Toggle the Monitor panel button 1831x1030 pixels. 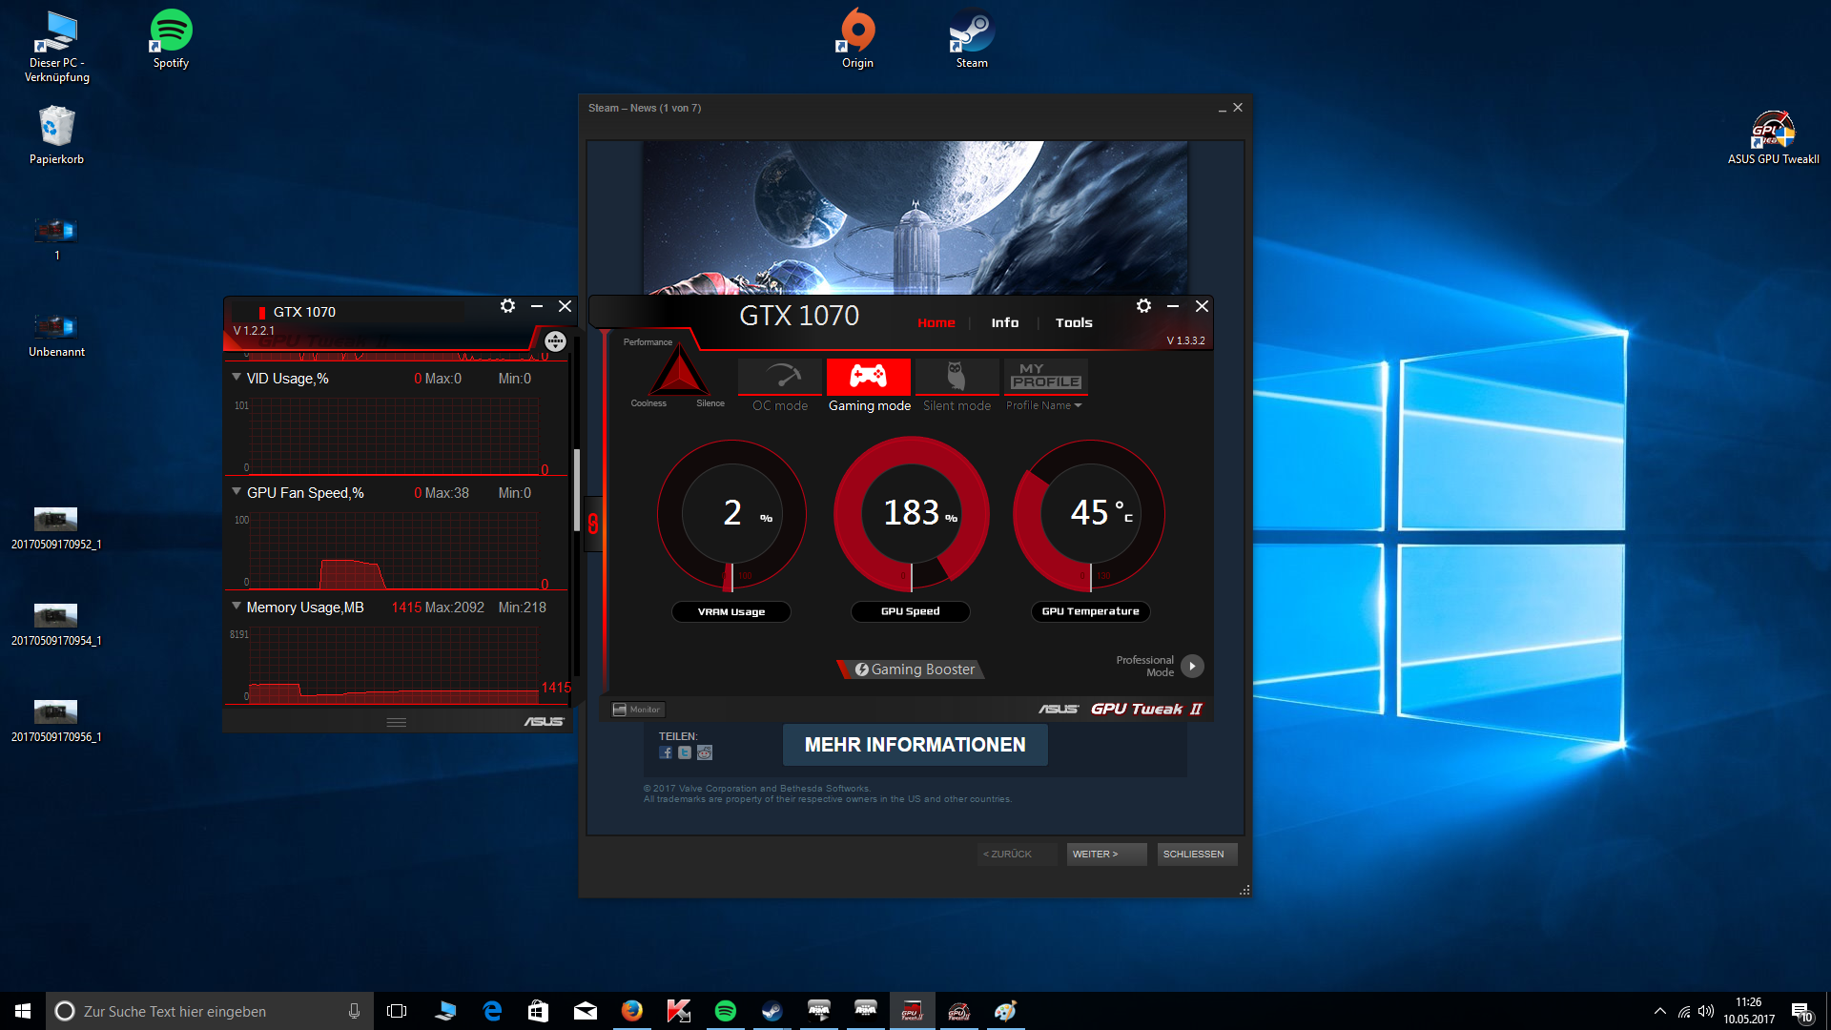pos(637,710)
